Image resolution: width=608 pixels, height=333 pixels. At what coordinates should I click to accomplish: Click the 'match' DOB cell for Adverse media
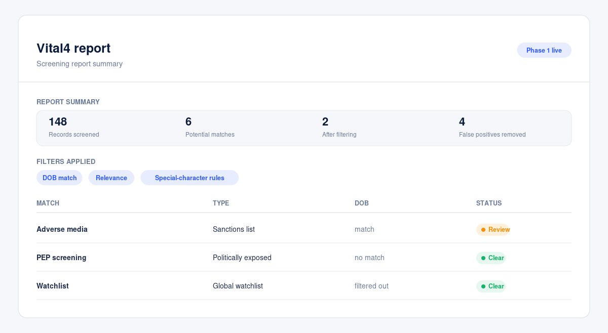364,229
